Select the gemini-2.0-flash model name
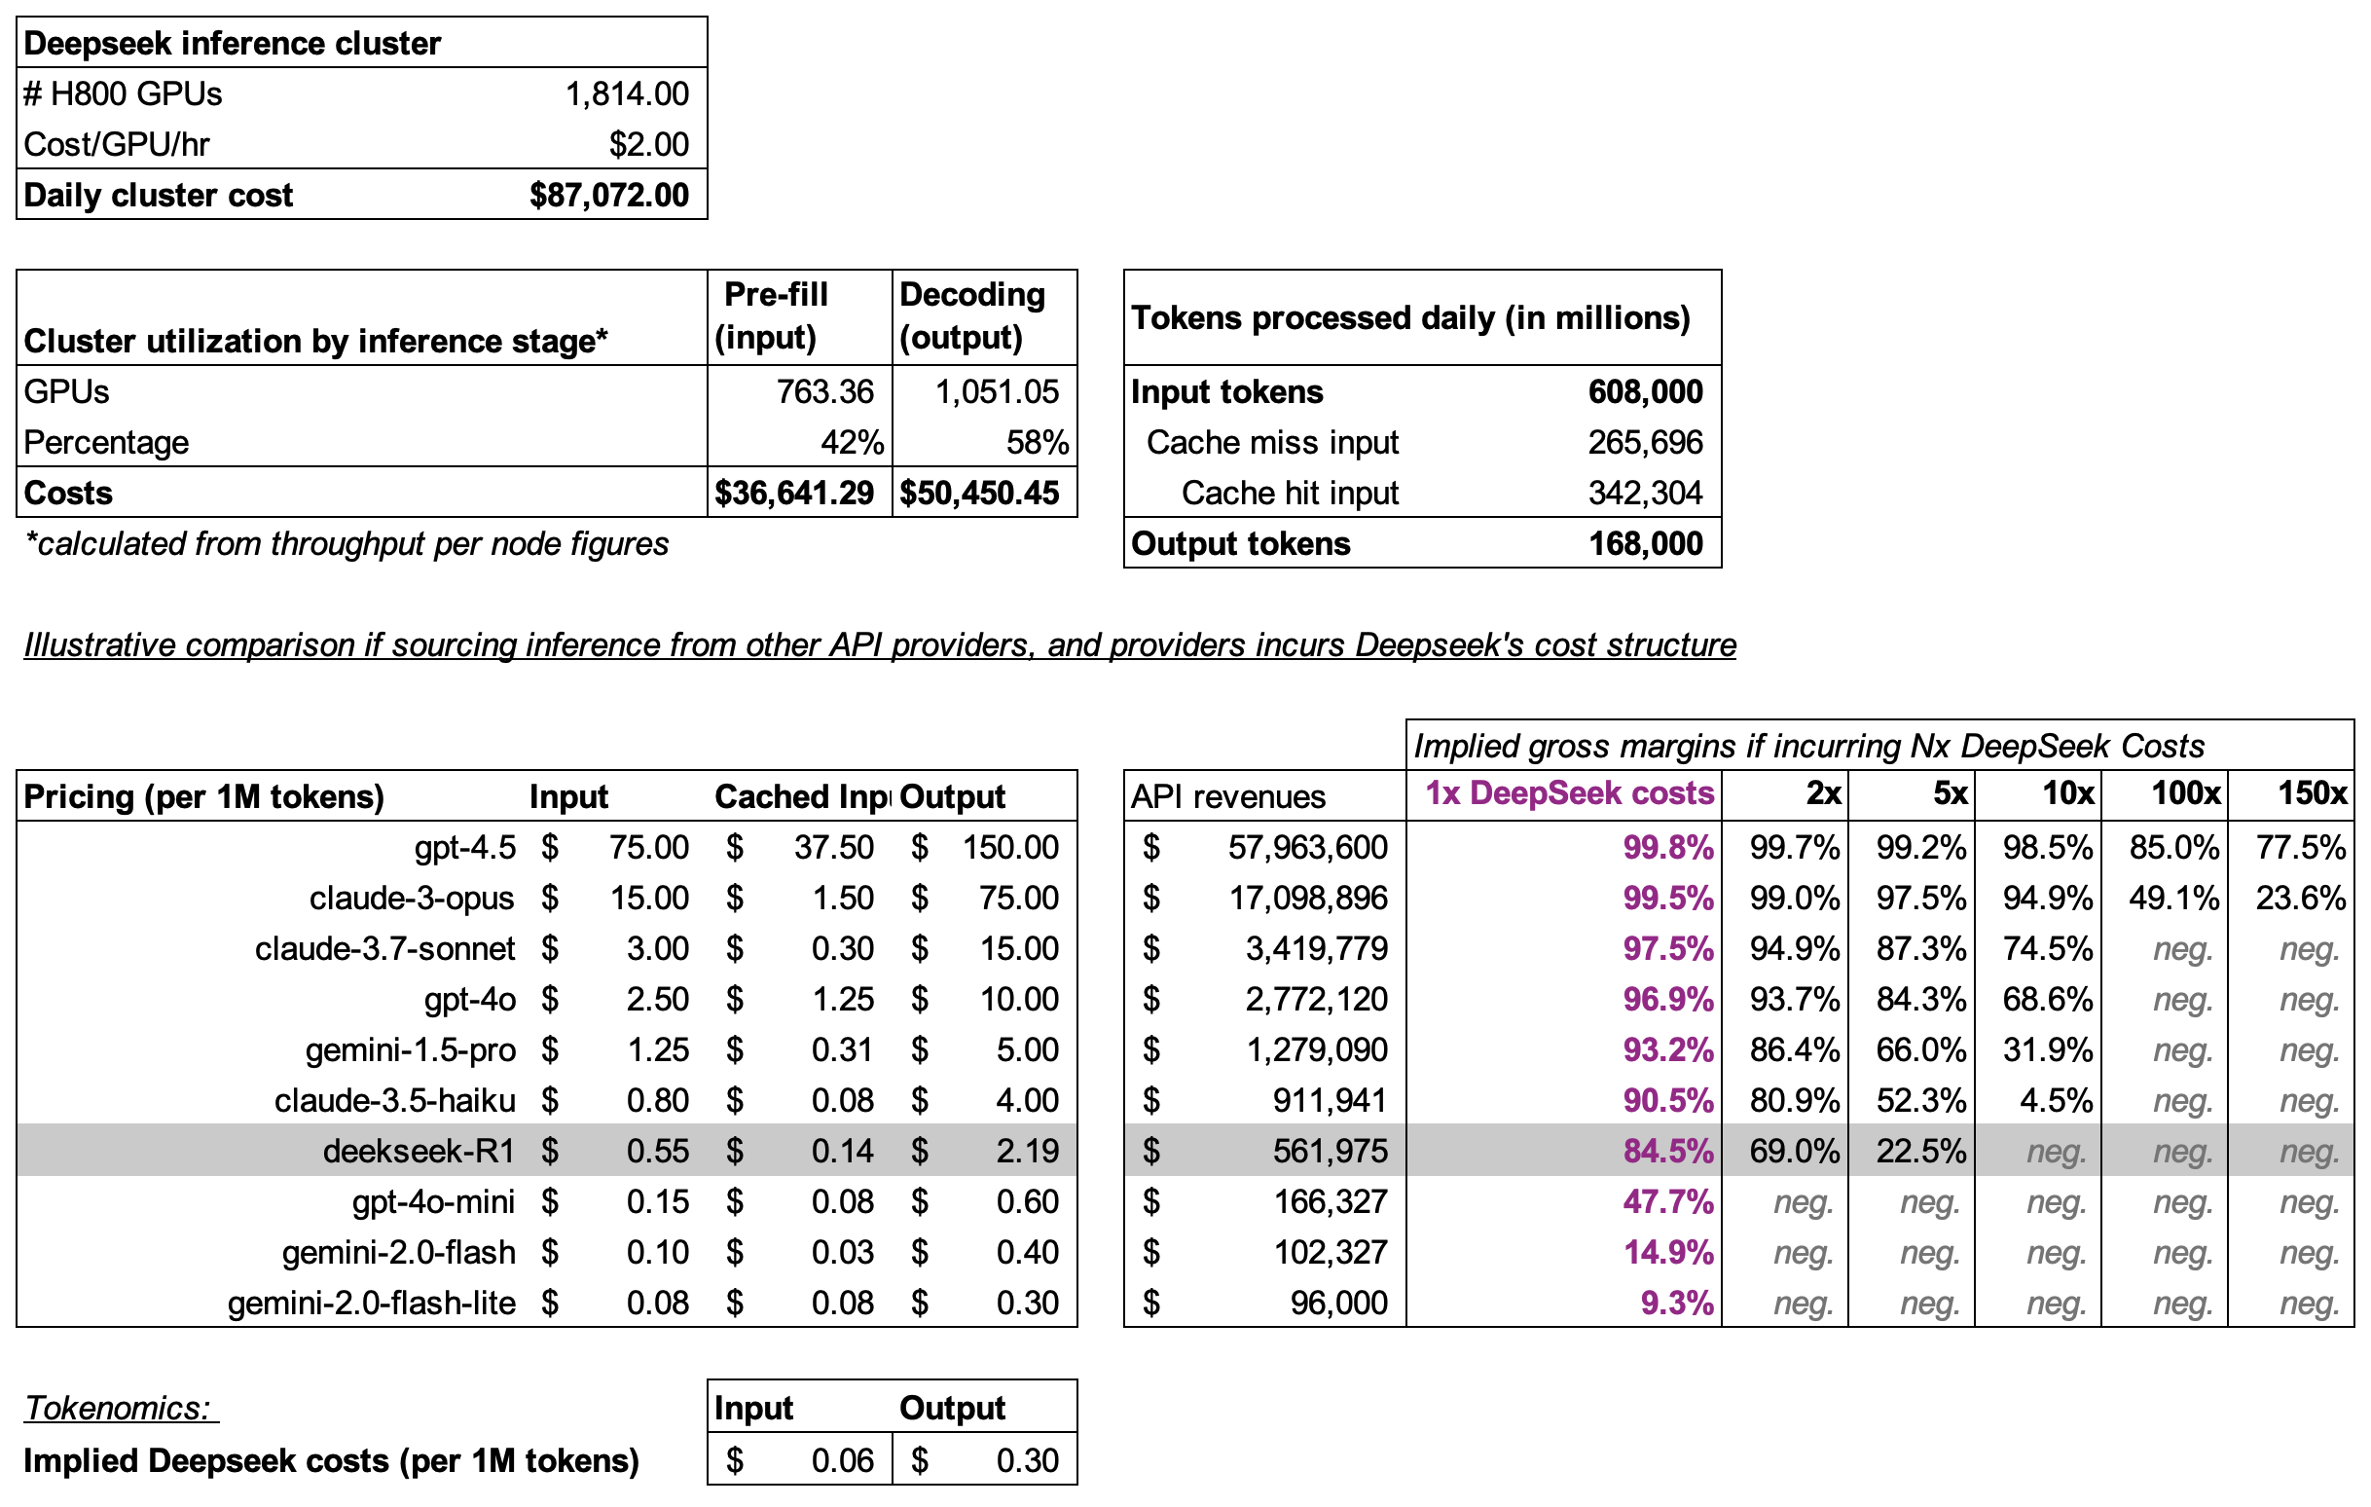Image resolution: width=2371 pixels, height=1507 pixels. [x=399, y=1253]
